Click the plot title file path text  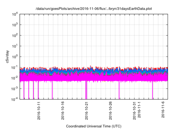pyautogui.click(x=94, y=9)
